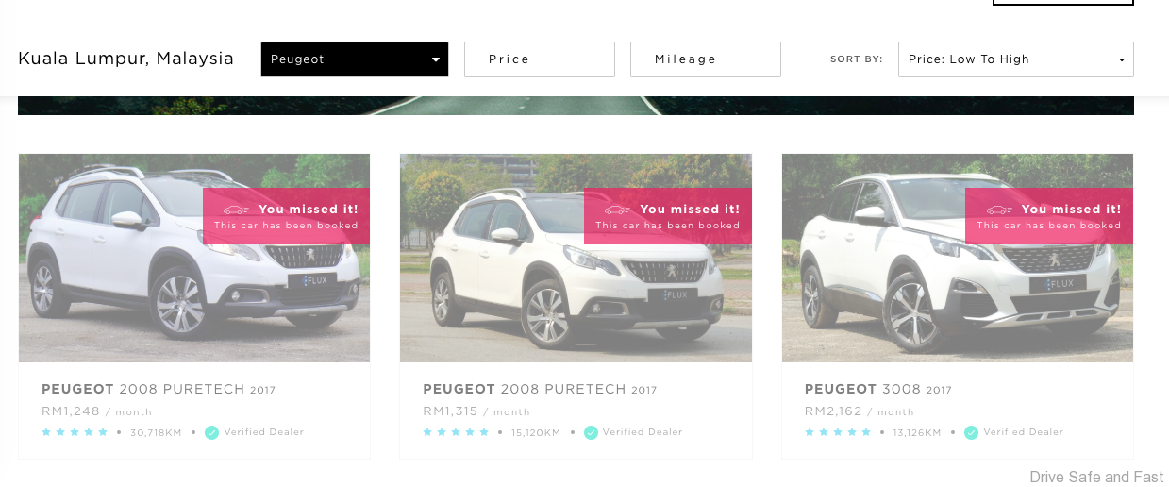Click car icon on second 'You missed it!' banner
This screenshot has width=1169, height=487.
(x=617, y=210)
